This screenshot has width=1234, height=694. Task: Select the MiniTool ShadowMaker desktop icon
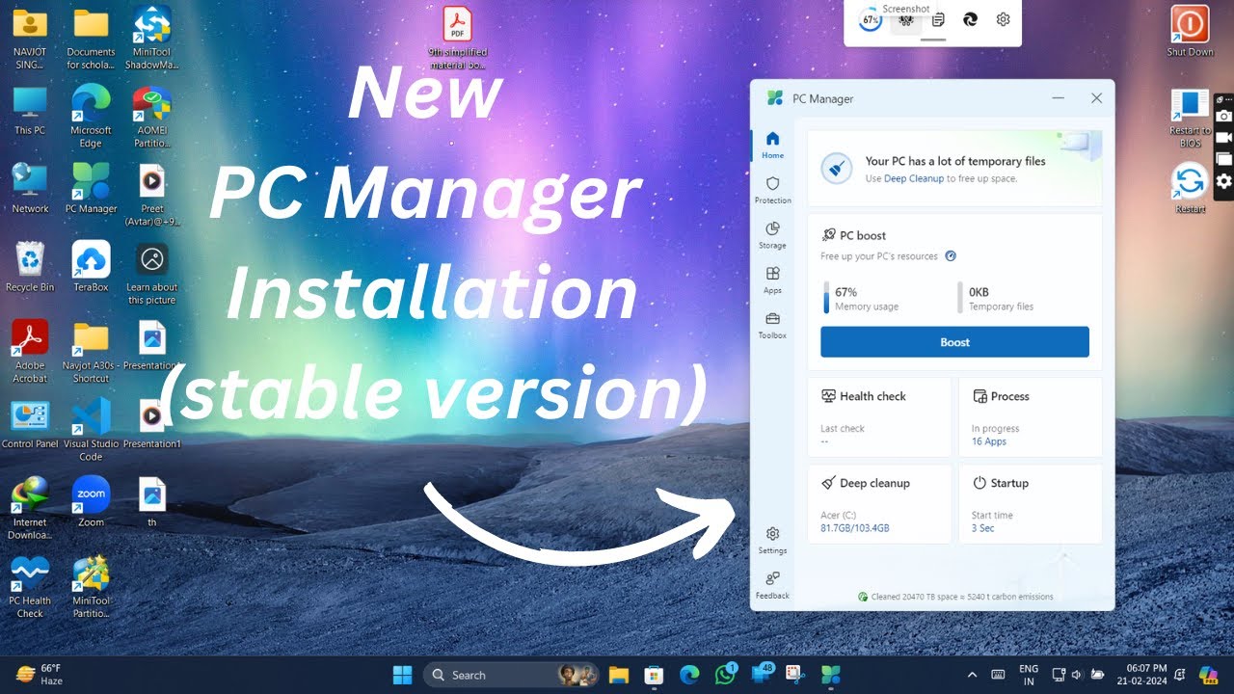point(151,37)
